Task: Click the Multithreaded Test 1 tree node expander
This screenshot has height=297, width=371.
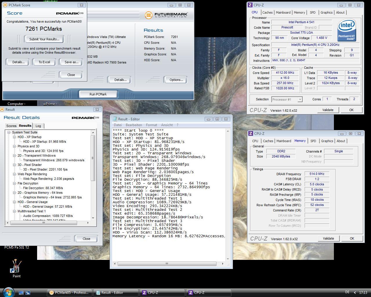Action: (14, 211)
